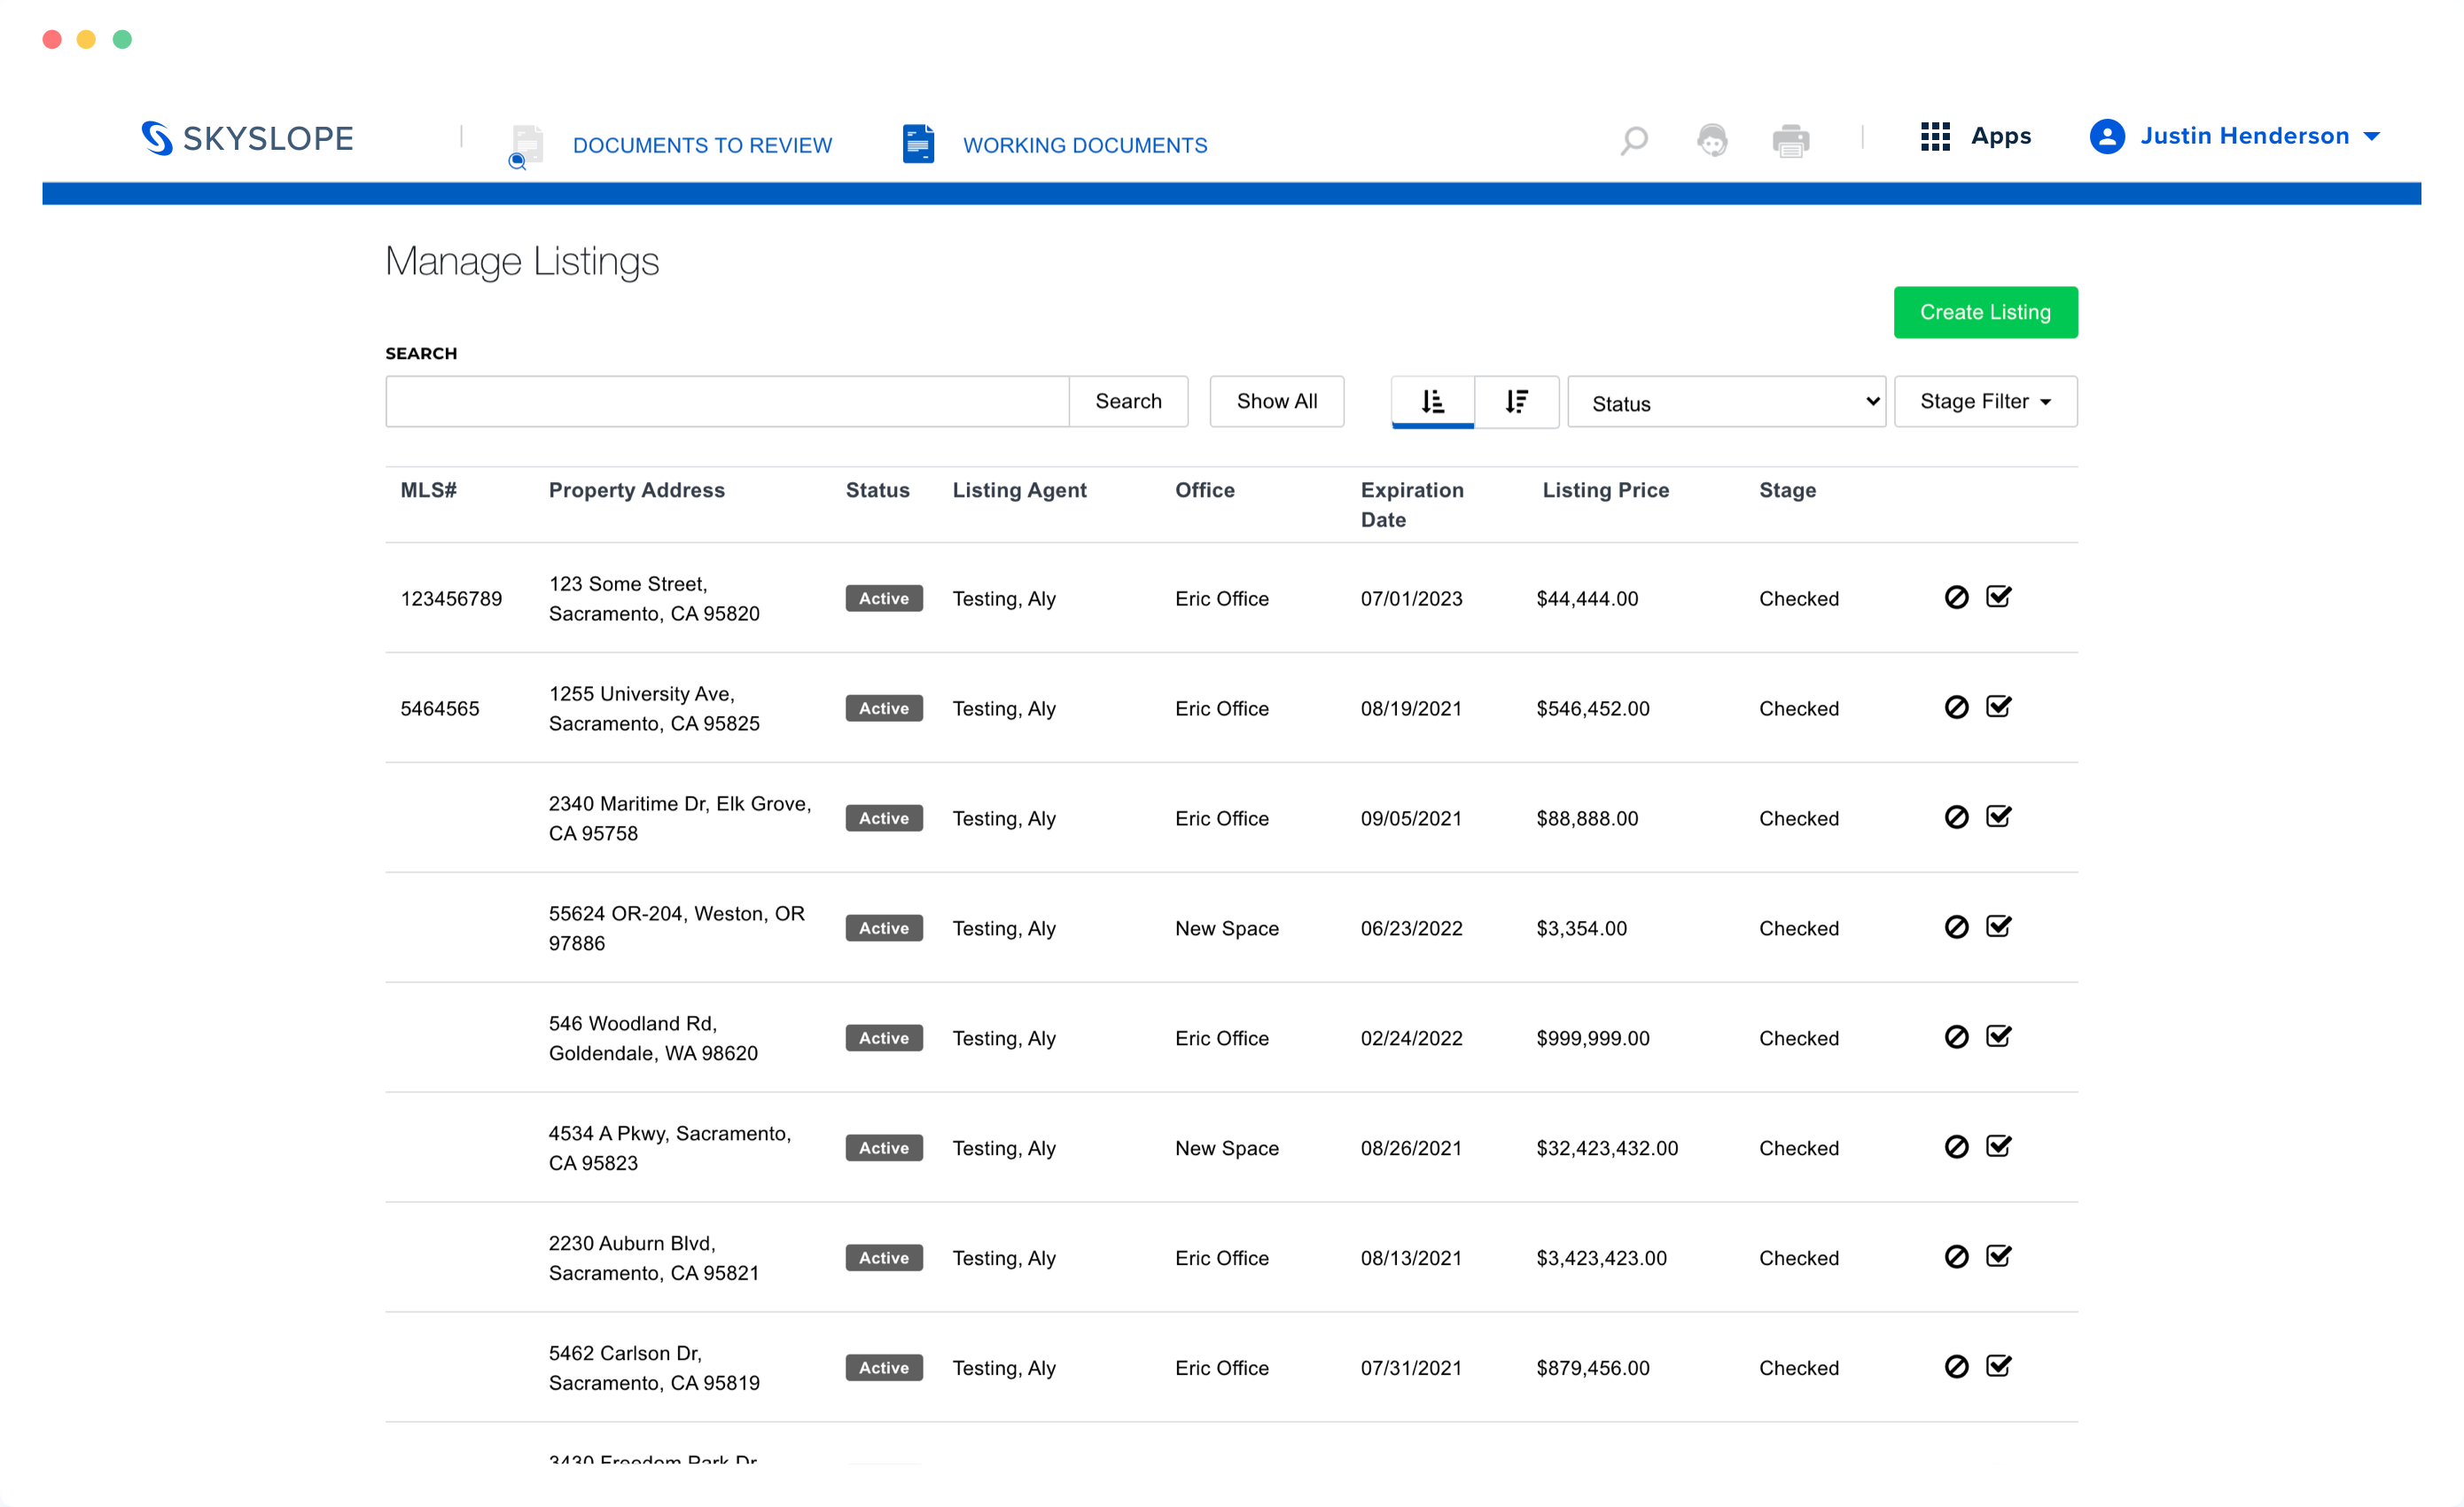Open the support agent headset icon
The image size is (2464, 1507).
pos(1712,139)
